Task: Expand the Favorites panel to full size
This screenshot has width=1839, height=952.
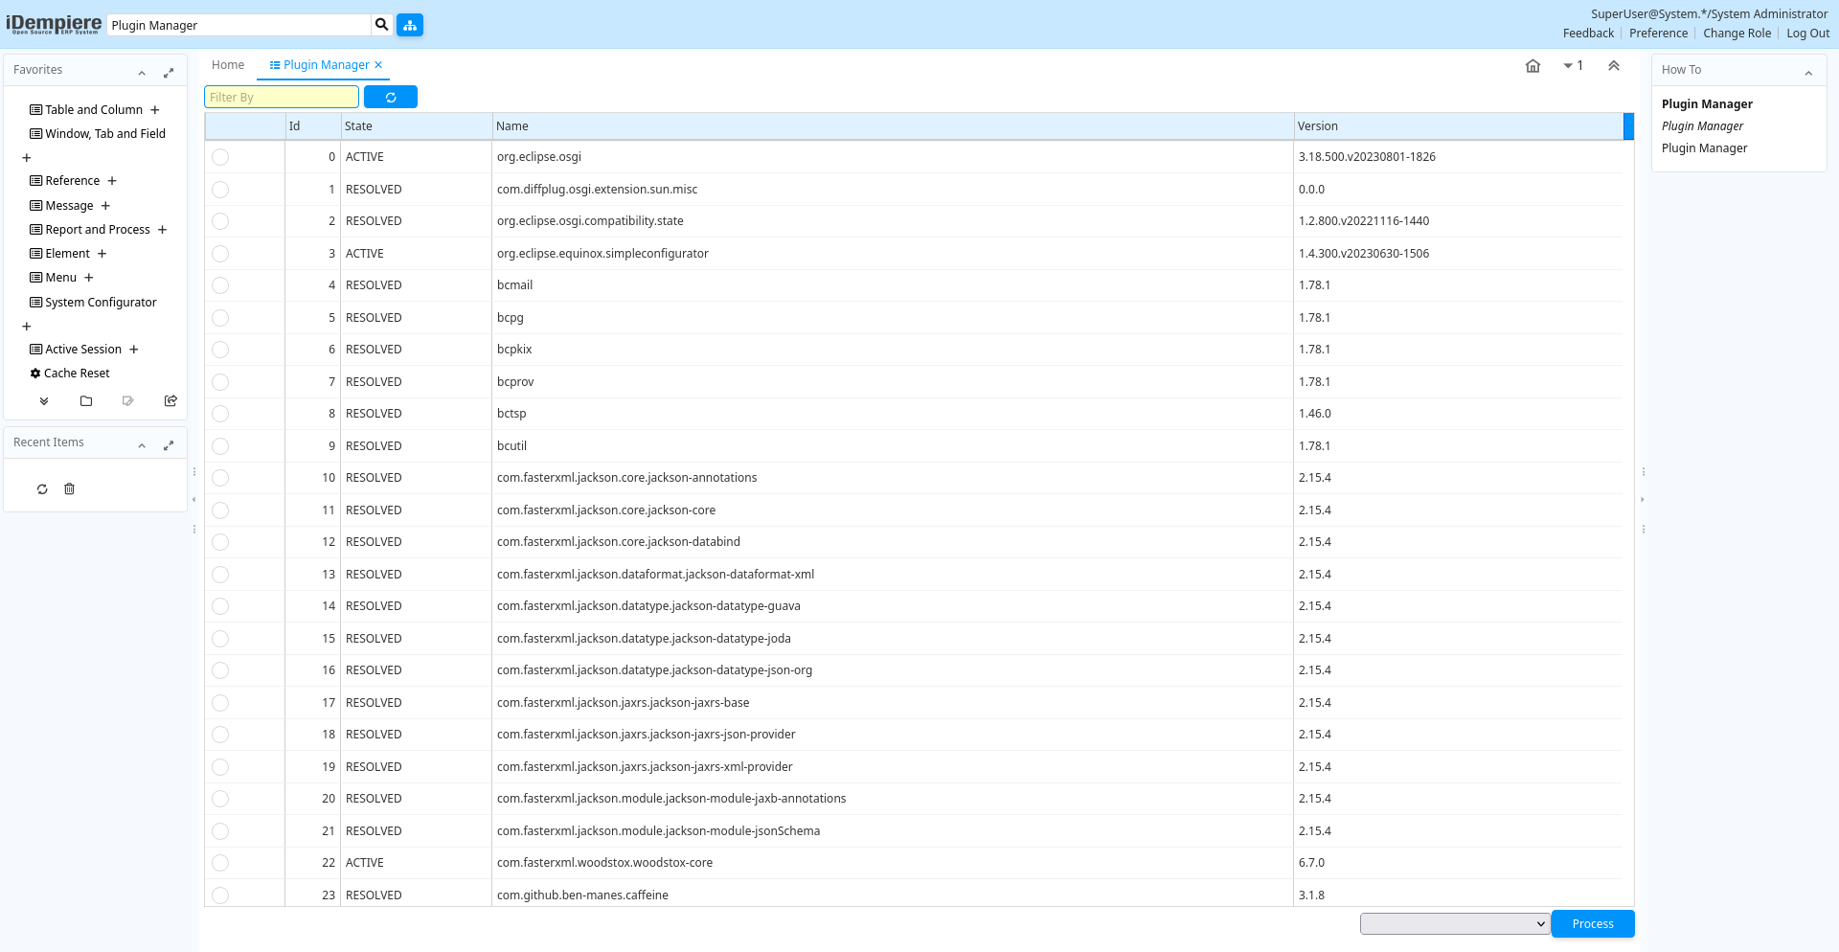Action: [x=169, y=73]
